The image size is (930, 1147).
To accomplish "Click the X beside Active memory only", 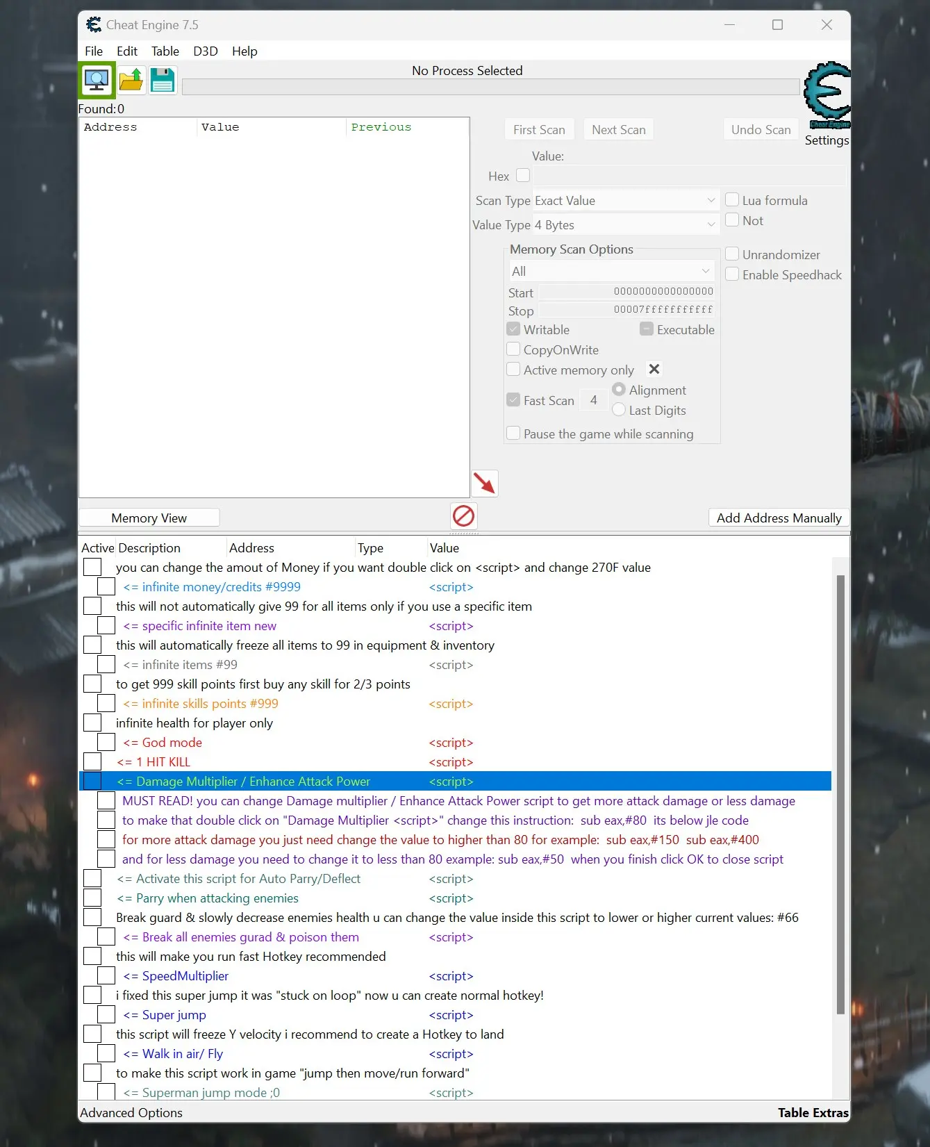I will coord(654,369).
